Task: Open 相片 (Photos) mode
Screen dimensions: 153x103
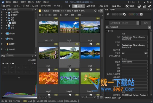Action: click(91, 6)
